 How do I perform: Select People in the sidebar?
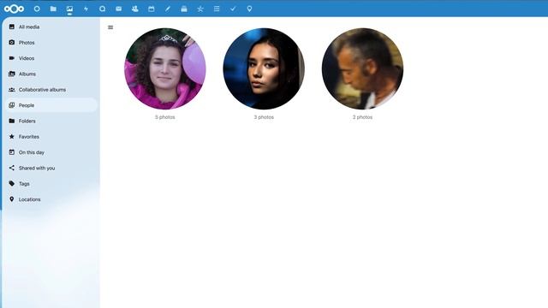[x=51, y=105]
